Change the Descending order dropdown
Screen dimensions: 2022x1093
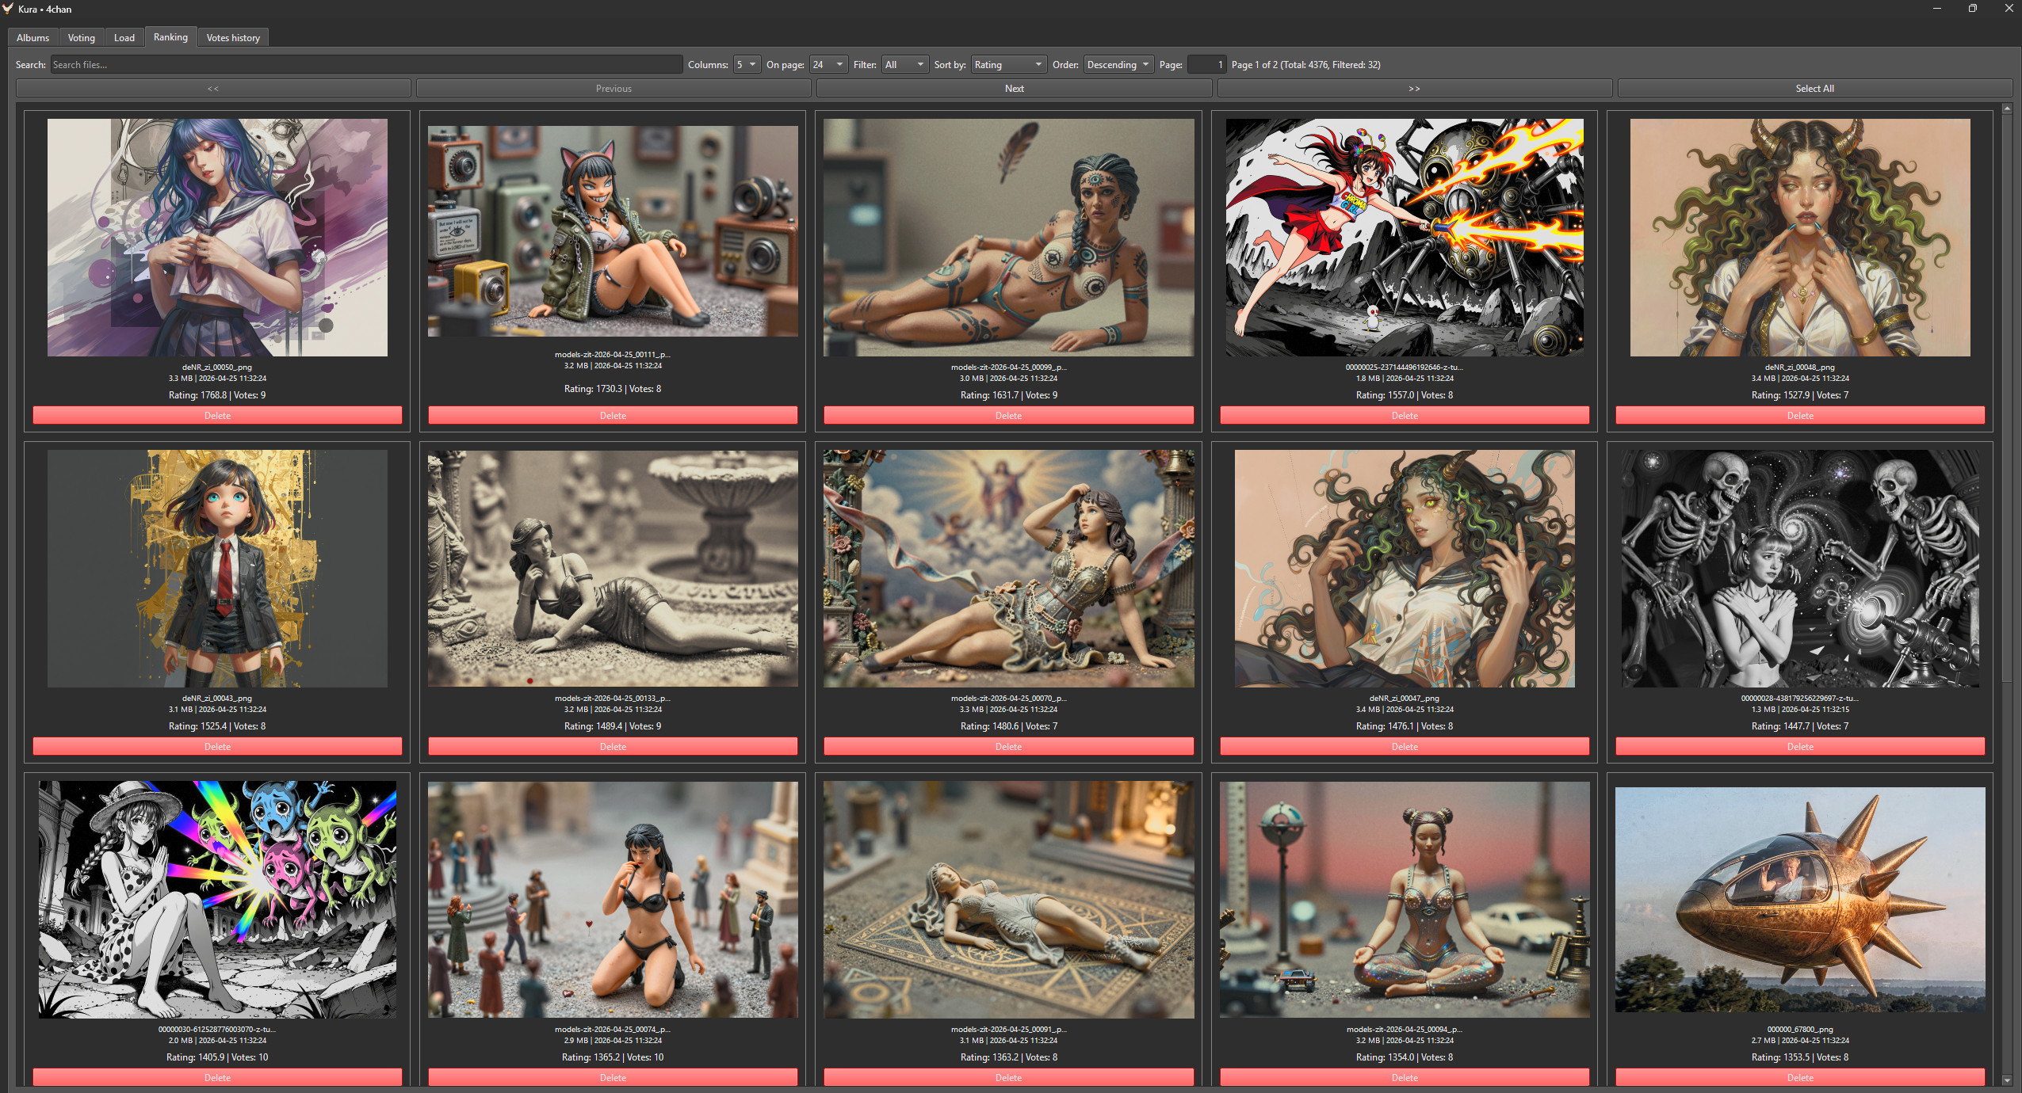click(x=1118, y=65)
